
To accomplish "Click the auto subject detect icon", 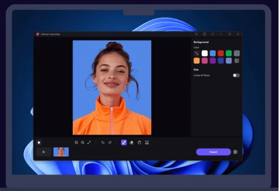I will 147,143.
